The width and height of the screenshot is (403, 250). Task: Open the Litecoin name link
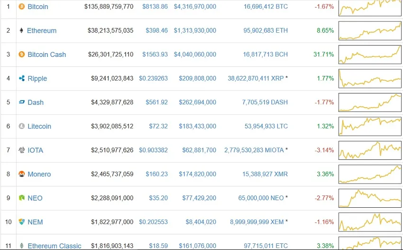(x=39, y=126)
